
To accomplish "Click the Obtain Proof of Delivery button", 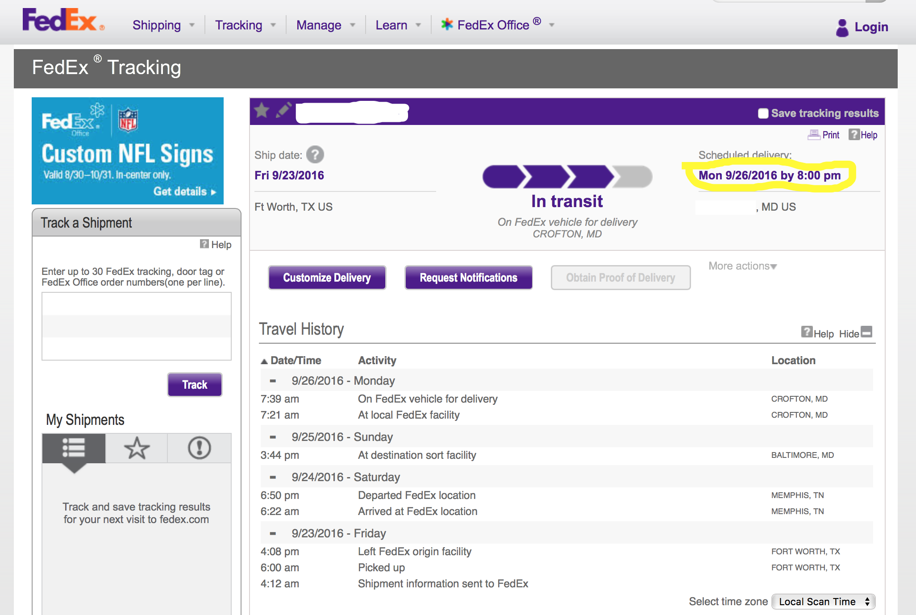I will point(620,278).
